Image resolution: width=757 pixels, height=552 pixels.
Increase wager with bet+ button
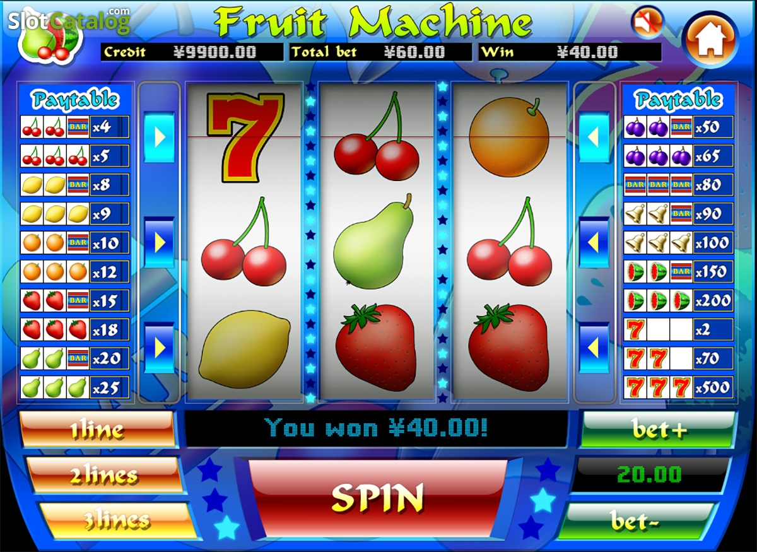click(x=658, y=429)
